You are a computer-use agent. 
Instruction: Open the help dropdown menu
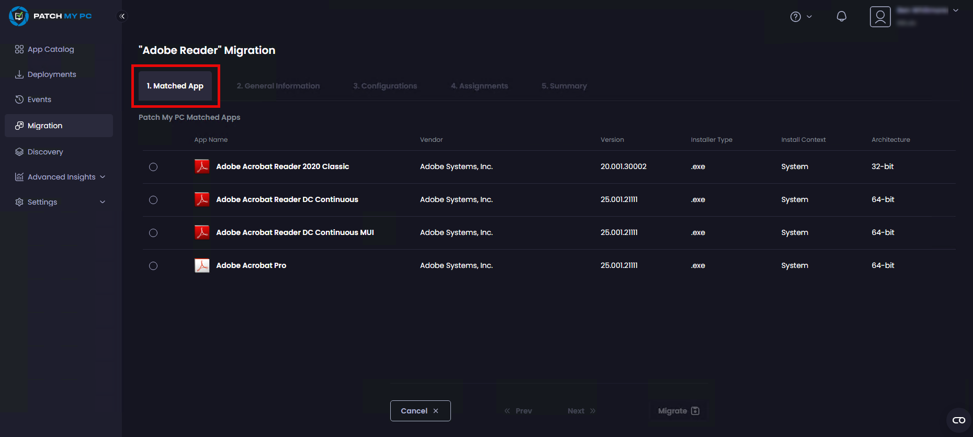point(801,17)
